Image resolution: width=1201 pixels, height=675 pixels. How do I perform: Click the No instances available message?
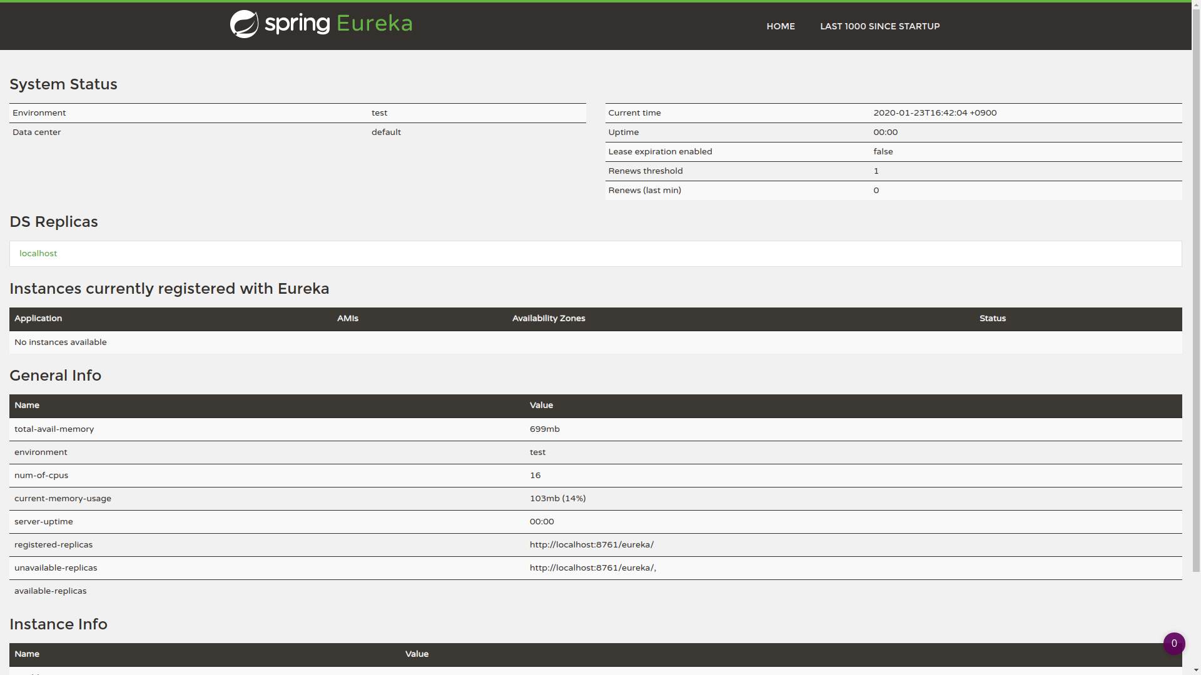(x=61, y=342)
